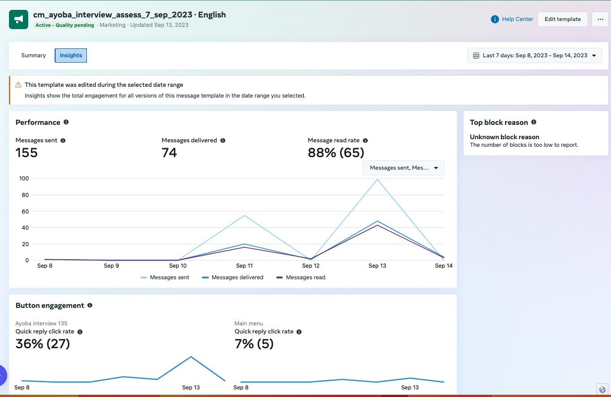Viewport: 611px width, 397px height.
Task: Click the warning triangle on the edit notice
Action: (18, 84)
